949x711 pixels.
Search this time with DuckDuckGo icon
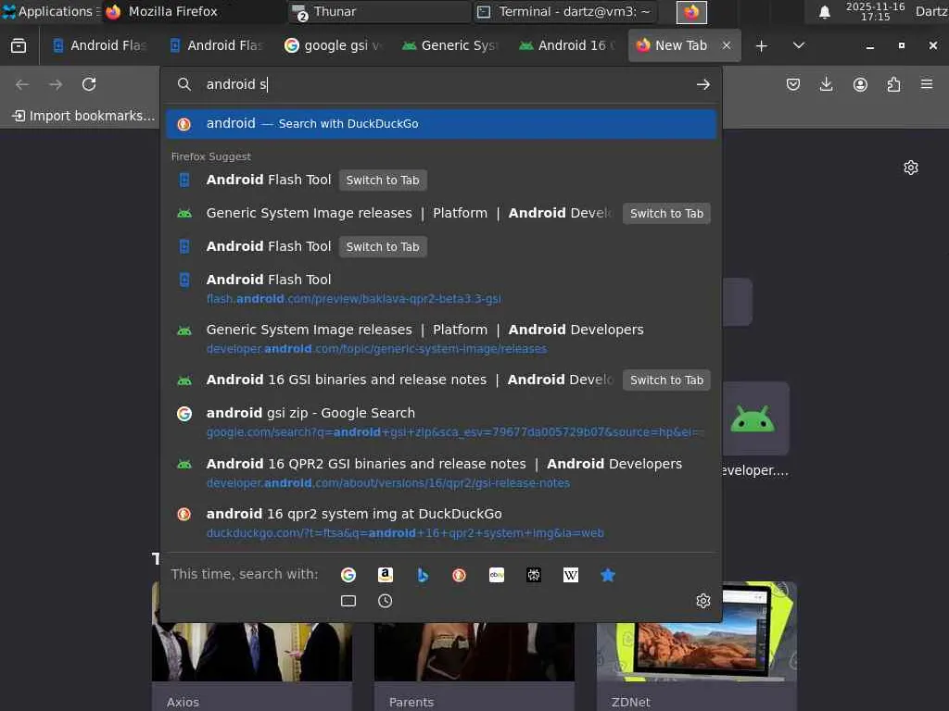460,574
